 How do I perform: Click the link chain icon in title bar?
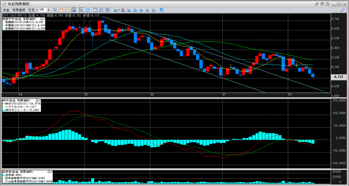(317, 3)
